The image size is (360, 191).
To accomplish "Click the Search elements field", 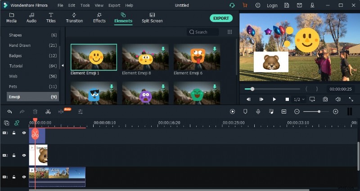I will click(202, 32).
